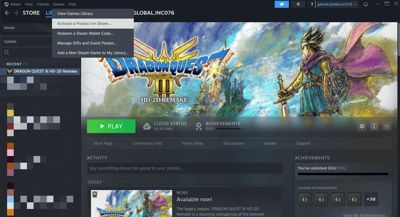400x217 pixels.
Task: Choose Activate a Product on Steam
Action: click(x=93, y=24)
